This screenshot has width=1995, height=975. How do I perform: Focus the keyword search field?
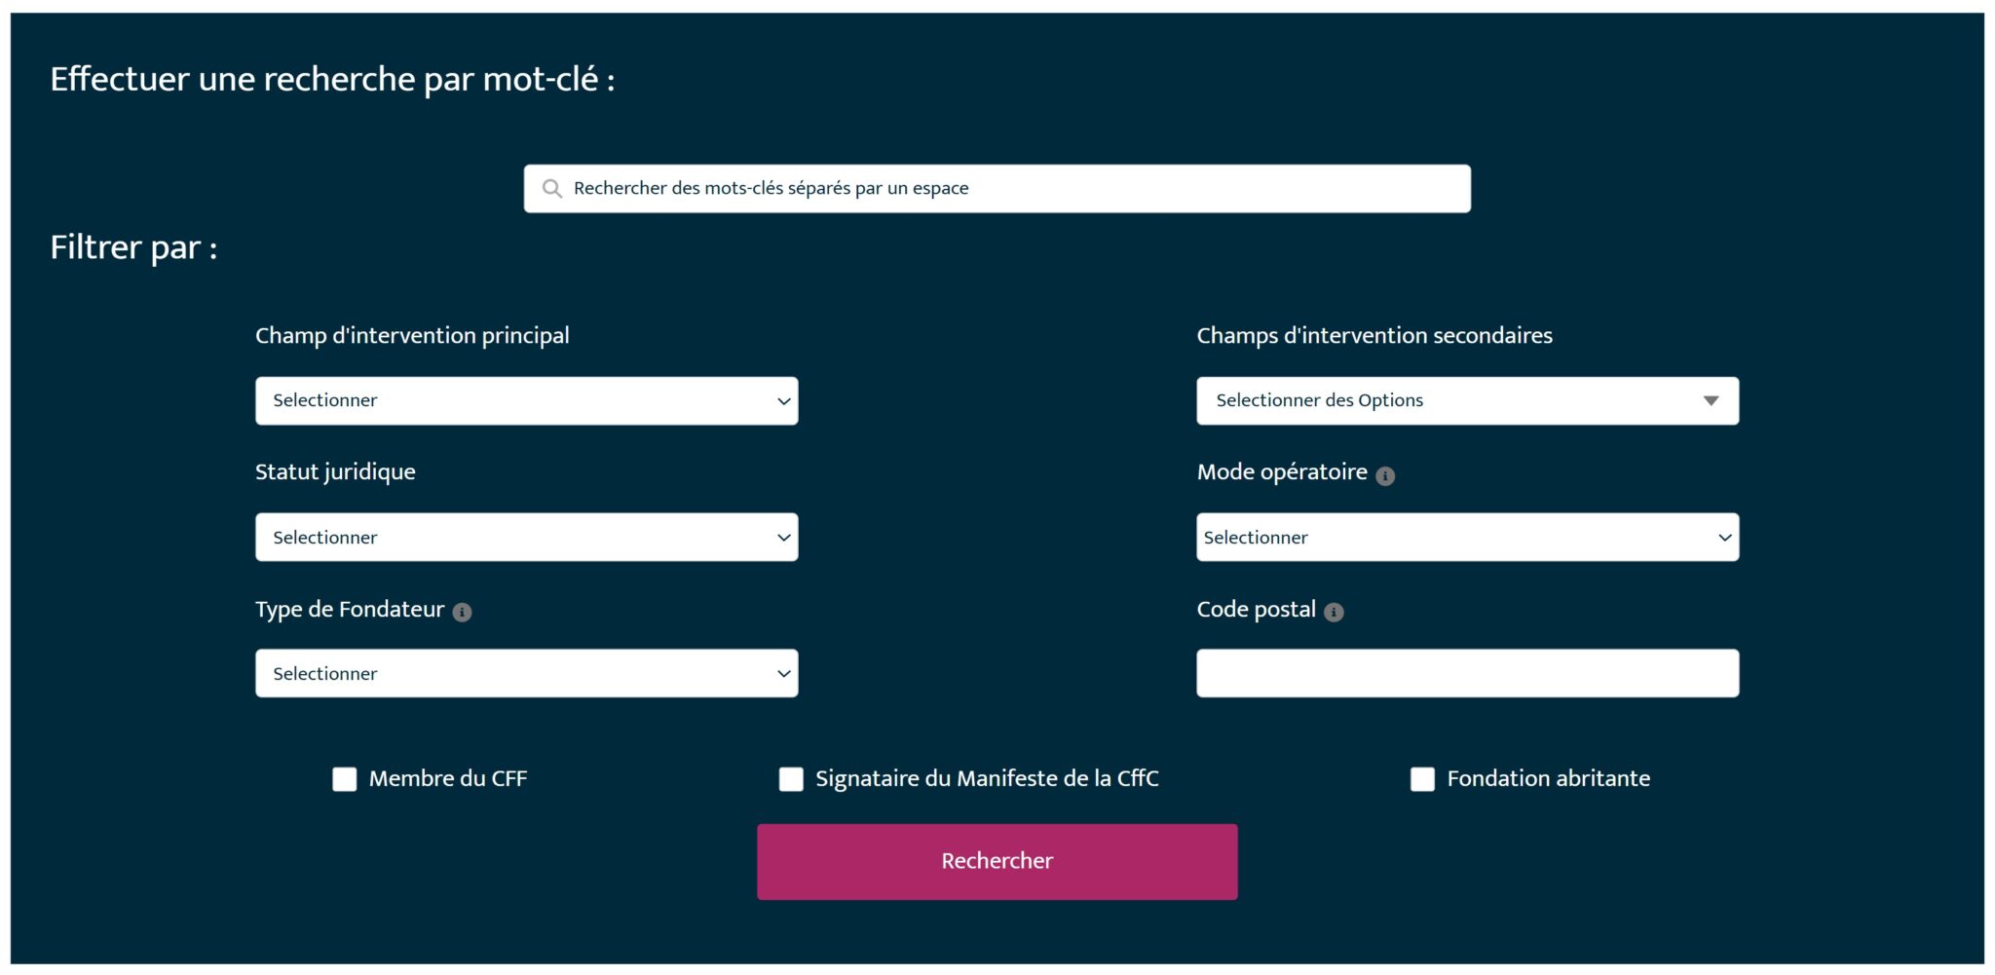pyautogui.click(x=1013, y=189)
